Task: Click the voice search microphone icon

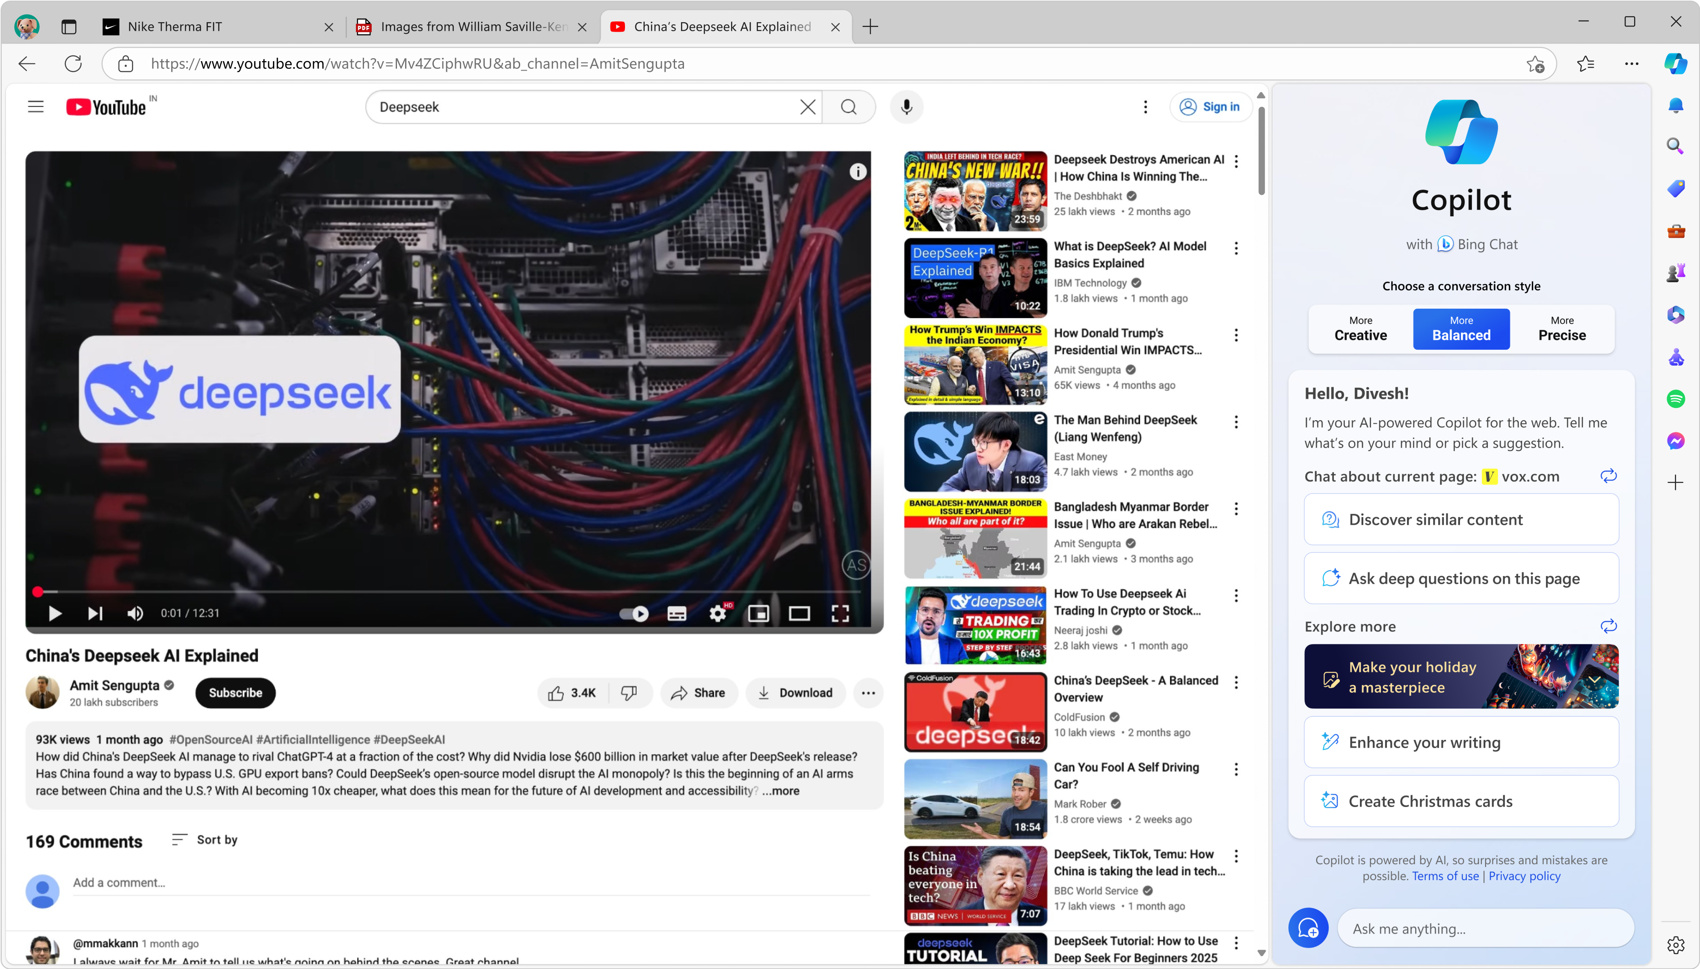Action: (x=906, y=107)
